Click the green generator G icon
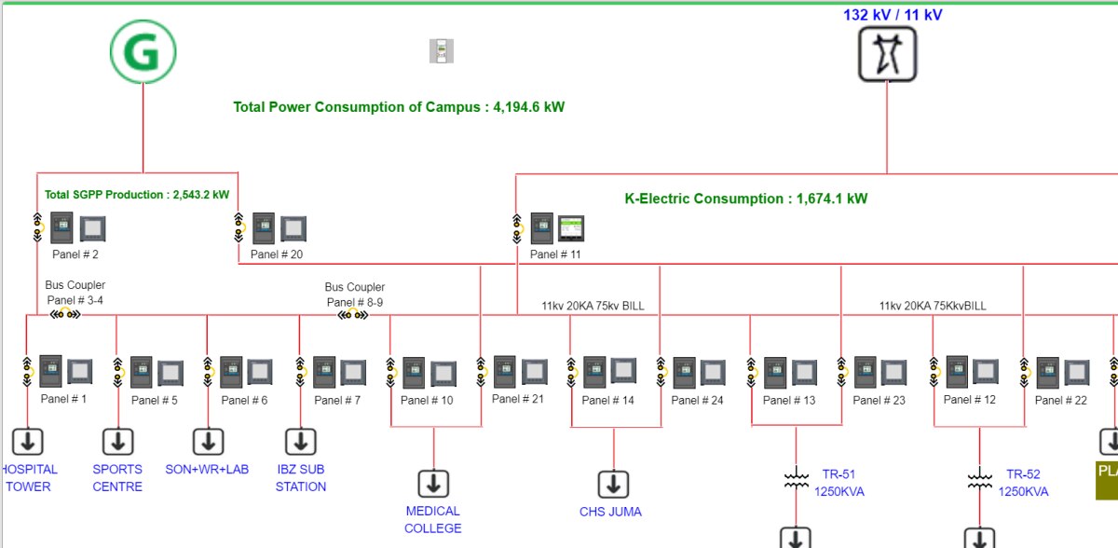Image resolution: width=1118 pixels, height=548 pixels. tap(143, 51)
